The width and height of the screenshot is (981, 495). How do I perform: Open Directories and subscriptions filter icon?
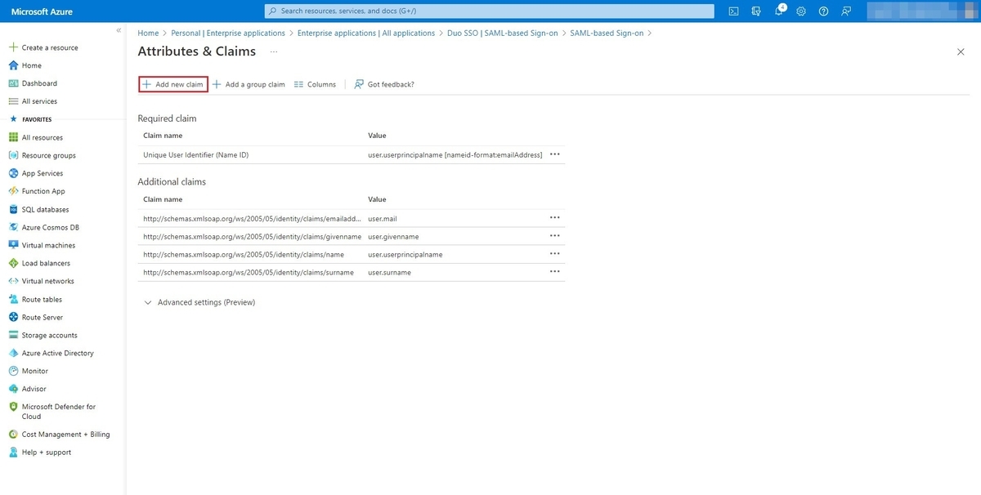tap(756, 11)
